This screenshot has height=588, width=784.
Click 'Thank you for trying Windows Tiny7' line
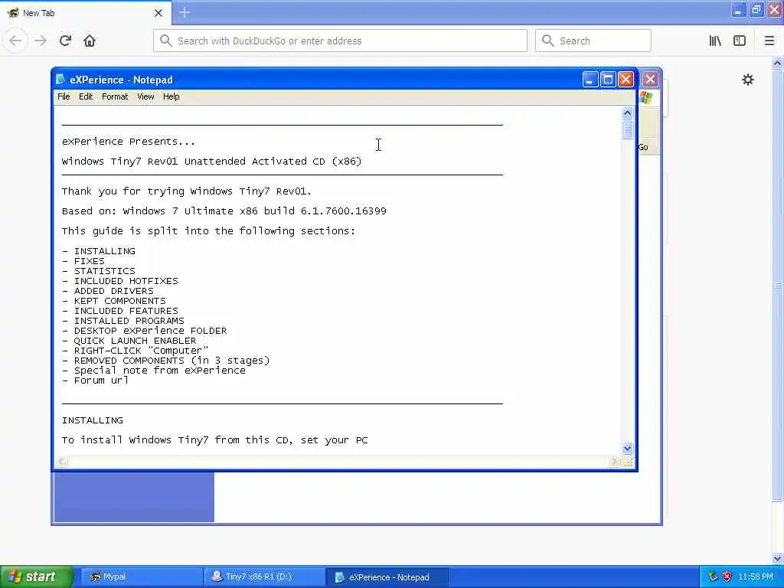click(187, 191)
